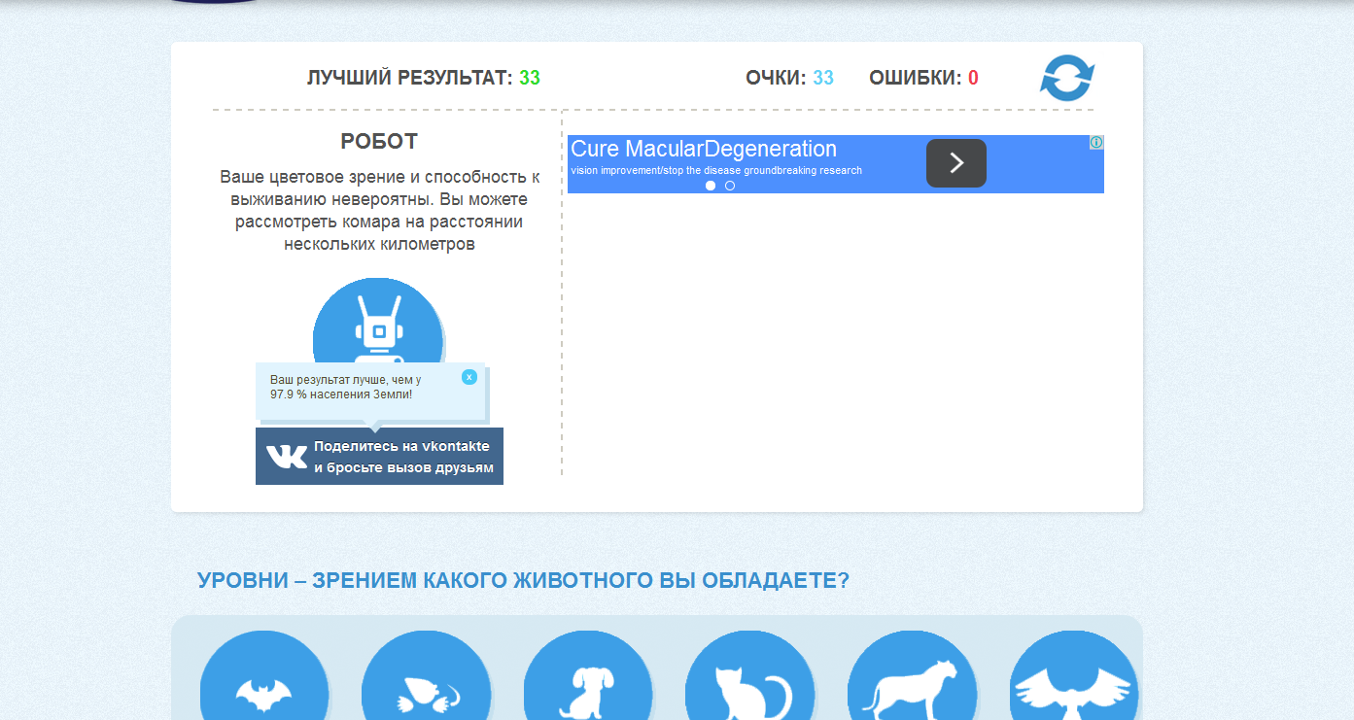Click the ad's next arrow button
Screen dimensions: 1354x720
955,163
